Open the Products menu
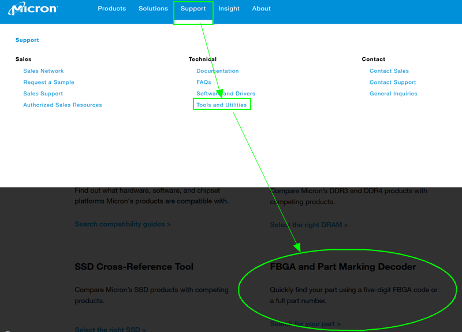This screenshot has width=462, height=332. 111,9
